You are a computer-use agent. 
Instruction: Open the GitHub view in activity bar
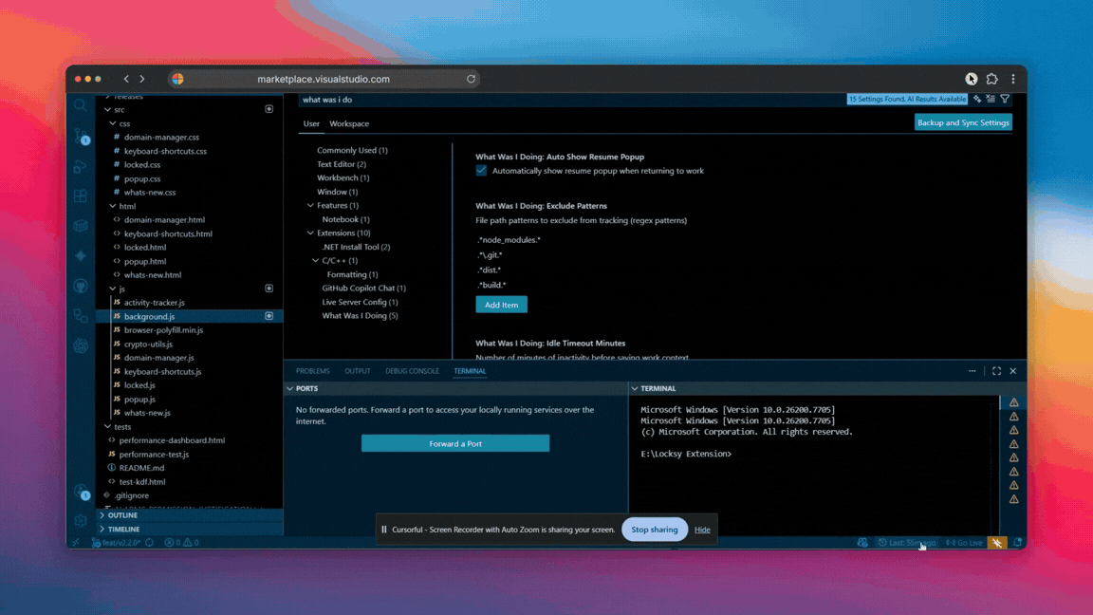point(80,286)
